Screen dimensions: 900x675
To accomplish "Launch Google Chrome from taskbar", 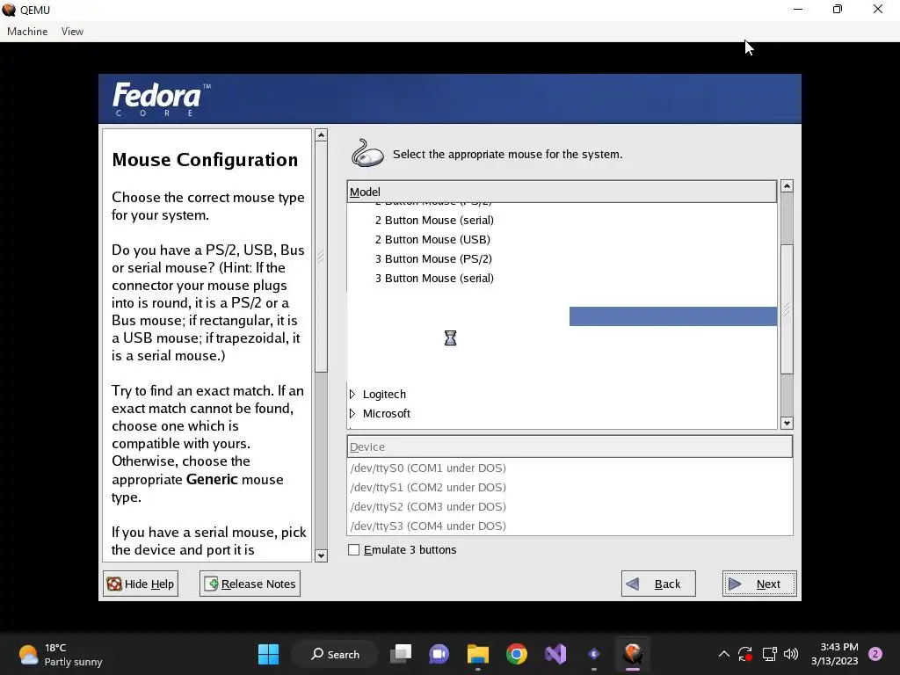I will pyautogui.click(x=517, y=654).
